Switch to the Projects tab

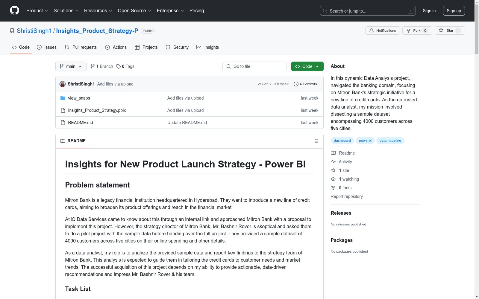[x=146, y=47]
